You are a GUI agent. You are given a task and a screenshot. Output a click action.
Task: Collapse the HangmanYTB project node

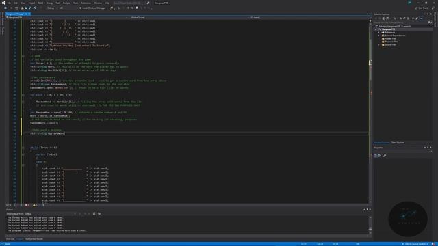coord(376,29)
